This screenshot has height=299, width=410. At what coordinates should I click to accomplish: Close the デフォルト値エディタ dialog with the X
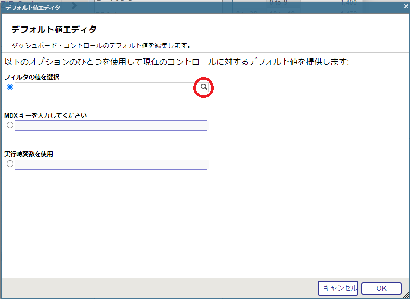coord(405,7)
